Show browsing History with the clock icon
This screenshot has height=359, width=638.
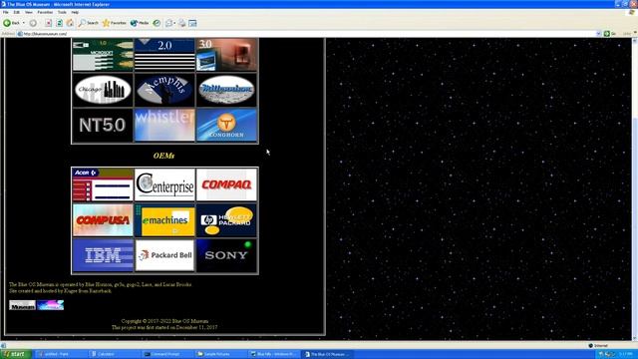tap(157, 23)
